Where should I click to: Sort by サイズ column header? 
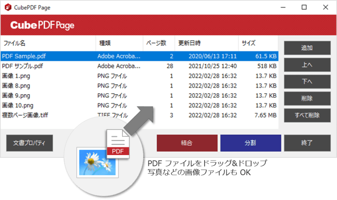tap(258, 43)
